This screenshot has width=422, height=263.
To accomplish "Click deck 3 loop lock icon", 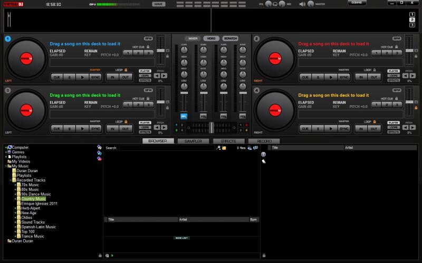I will (x=126, y=122).
